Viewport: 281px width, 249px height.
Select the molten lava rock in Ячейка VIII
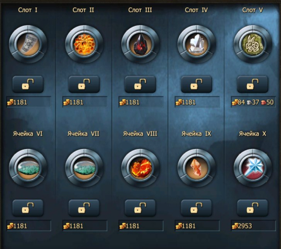pos(140,168)
